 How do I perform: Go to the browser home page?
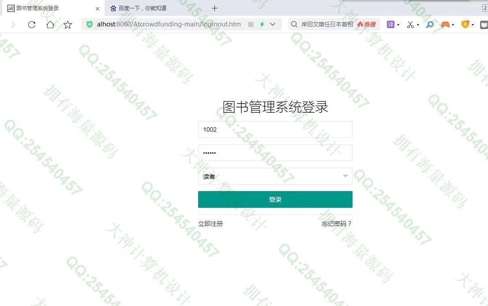coord(50,25)
